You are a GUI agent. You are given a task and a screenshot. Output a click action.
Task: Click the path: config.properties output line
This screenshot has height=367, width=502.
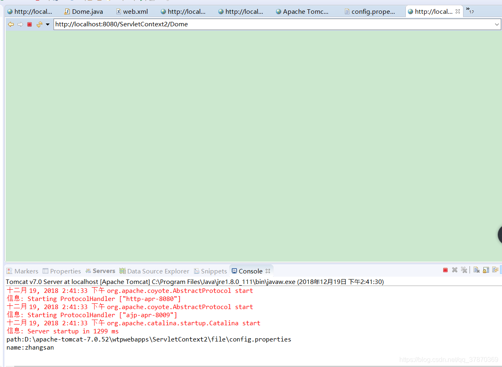point(149,339)
